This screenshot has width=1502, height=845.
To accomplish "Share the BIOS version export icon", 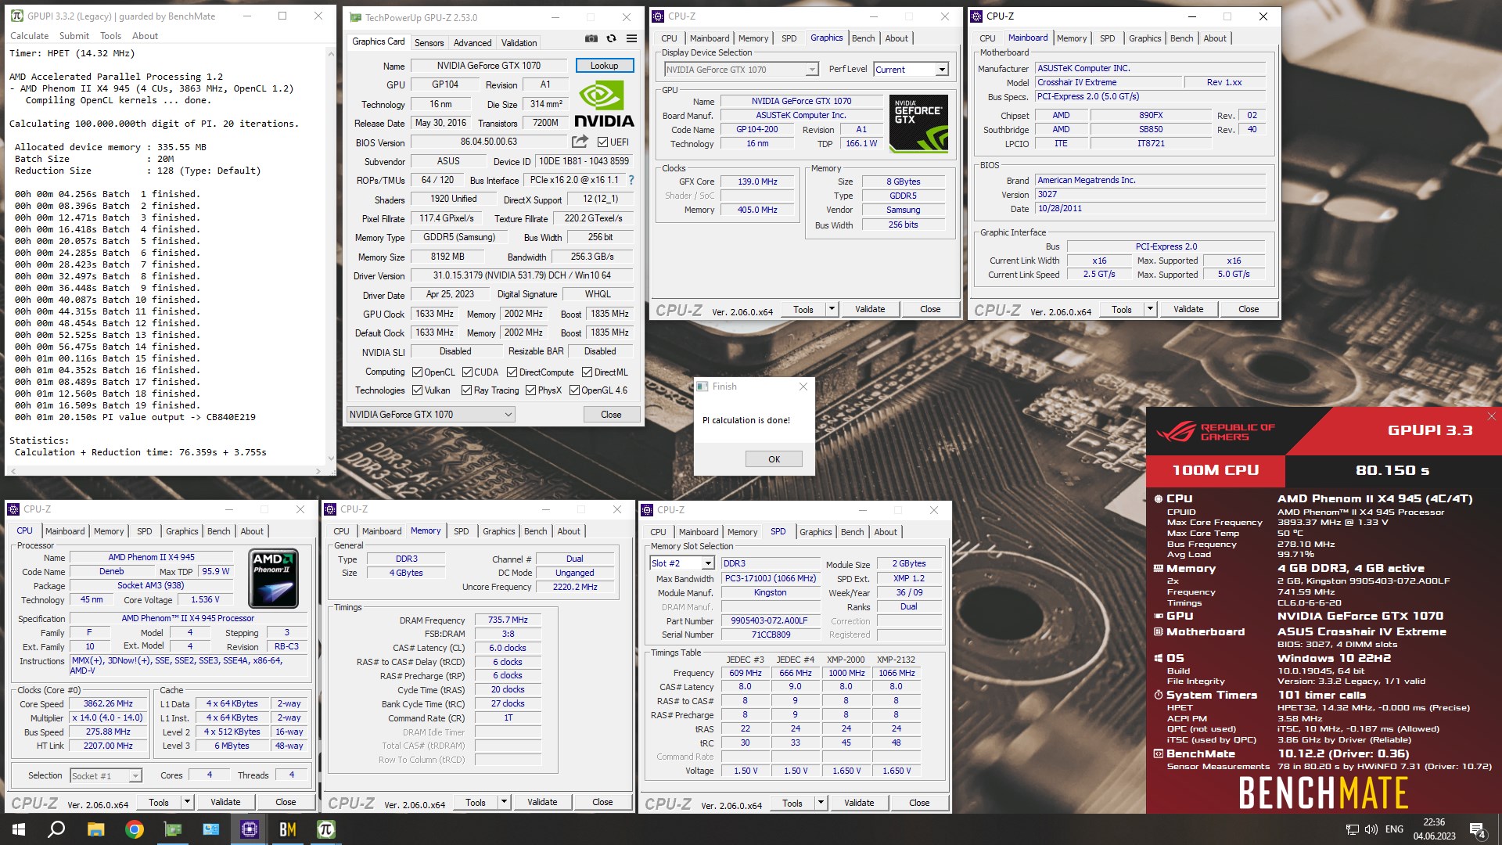I will click(x=580, y=142).
